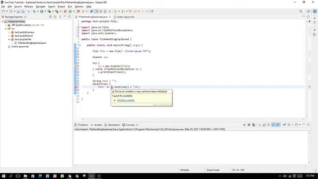Image resolution: width=318 pixels, height=179 pixels.
Task: Open the Project menu
Action: pyautogui.click(x=62, y=6)
